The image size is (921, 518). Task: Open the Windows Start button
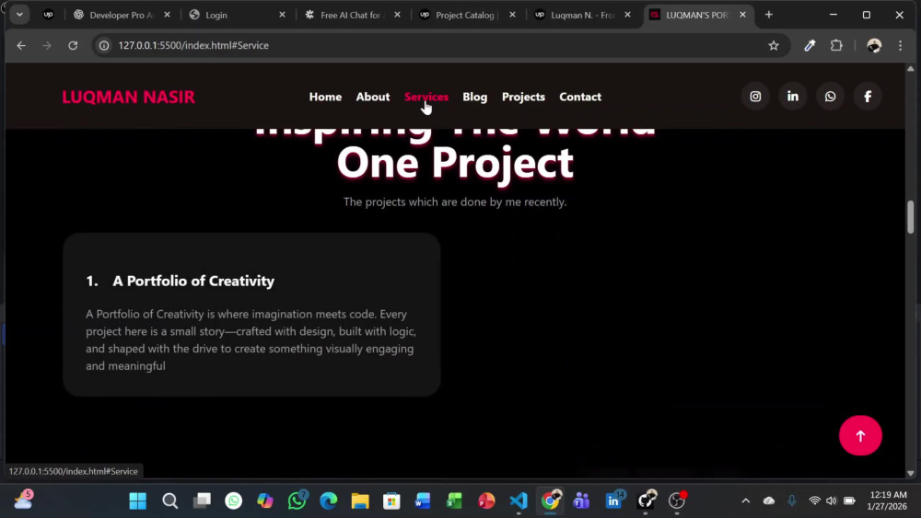(138, 501)
